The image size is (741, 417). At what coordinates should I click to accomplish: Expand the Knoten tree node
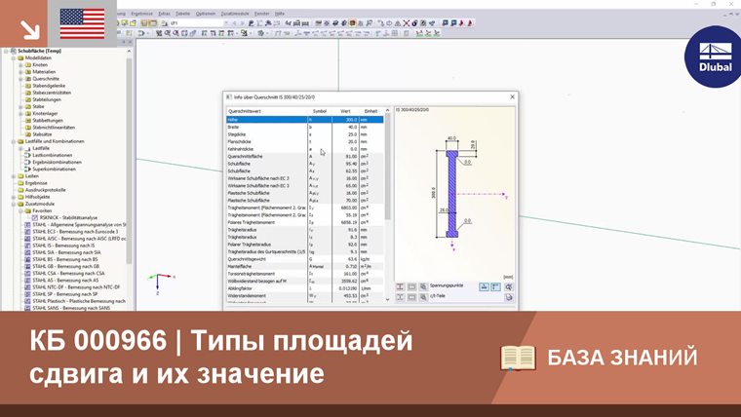click(x=20, y=64)
